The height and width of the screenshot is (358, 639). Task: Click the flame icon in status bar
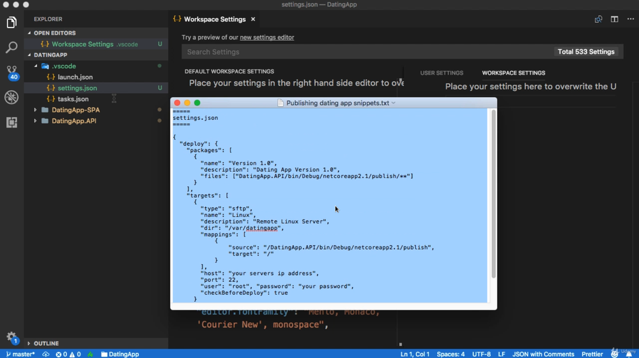pyautogui.click(x=90, y=354)
